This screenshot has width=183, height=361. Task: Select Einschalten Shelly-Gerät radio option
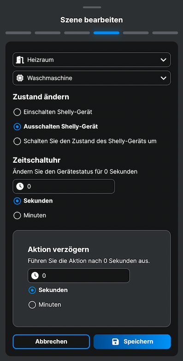click(17, 112)
